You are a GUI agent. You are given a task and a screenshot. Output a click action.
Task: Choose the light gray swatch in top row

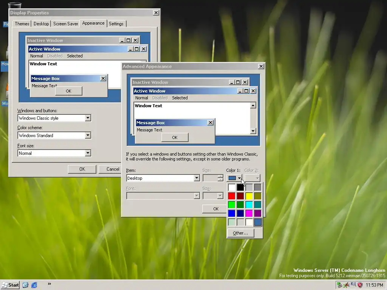(249, 187)
